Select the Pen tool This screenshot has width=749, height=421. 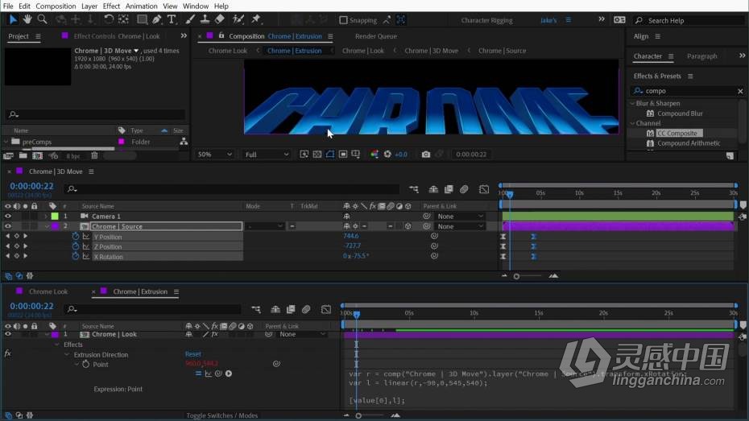tap(157, 19)
